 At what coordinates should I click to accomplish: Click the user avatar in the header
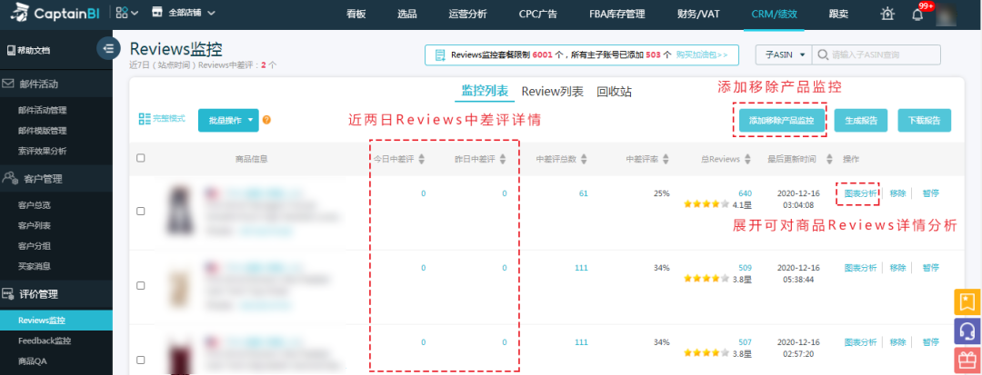(946, 15)
